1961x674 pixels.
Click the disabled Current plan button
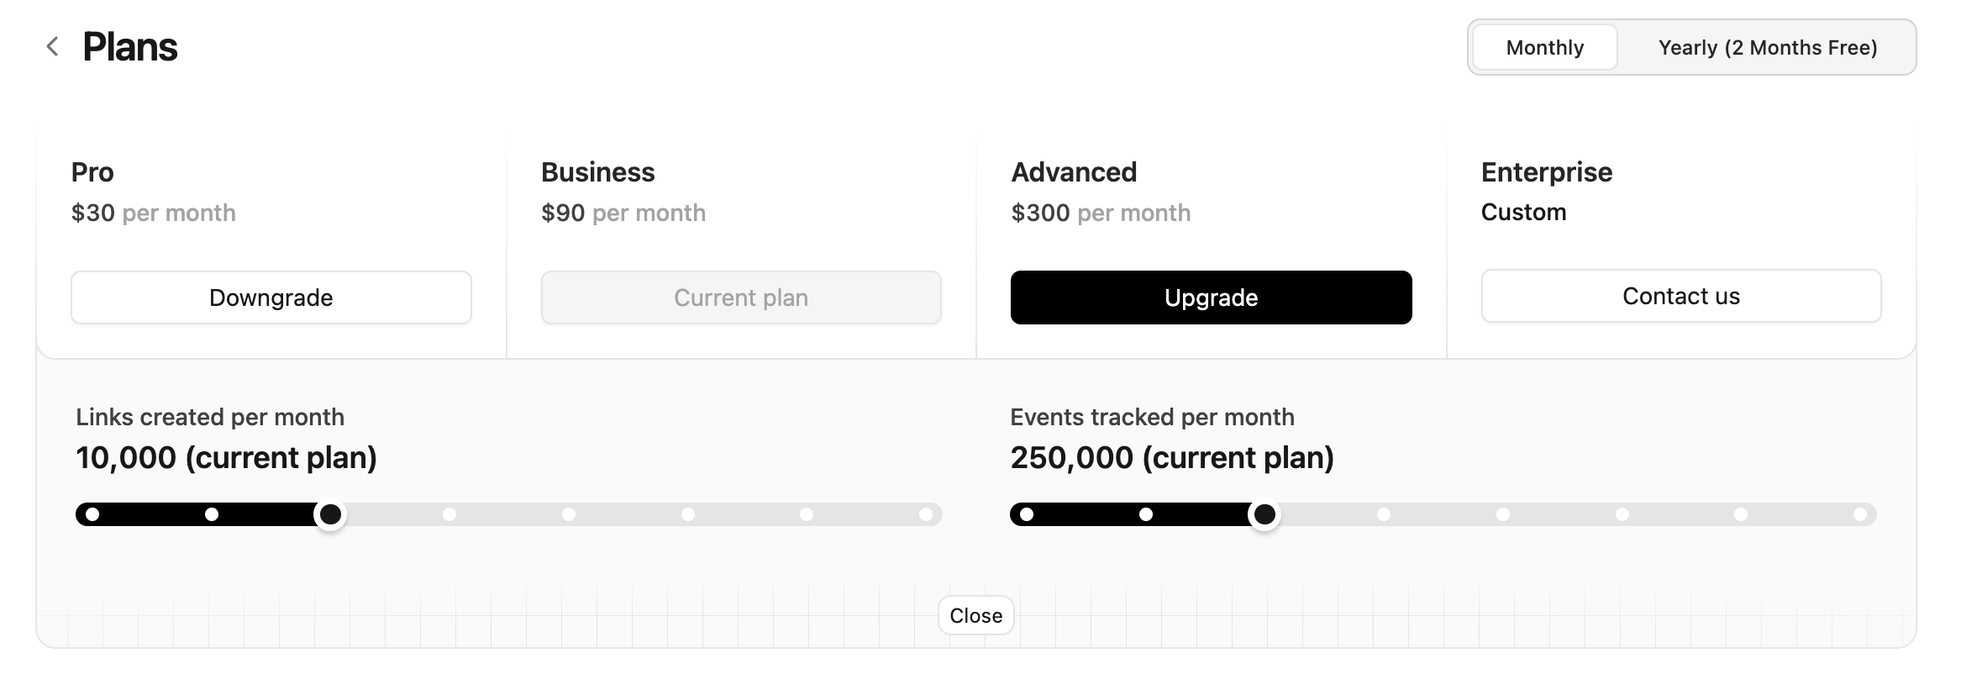740,297
